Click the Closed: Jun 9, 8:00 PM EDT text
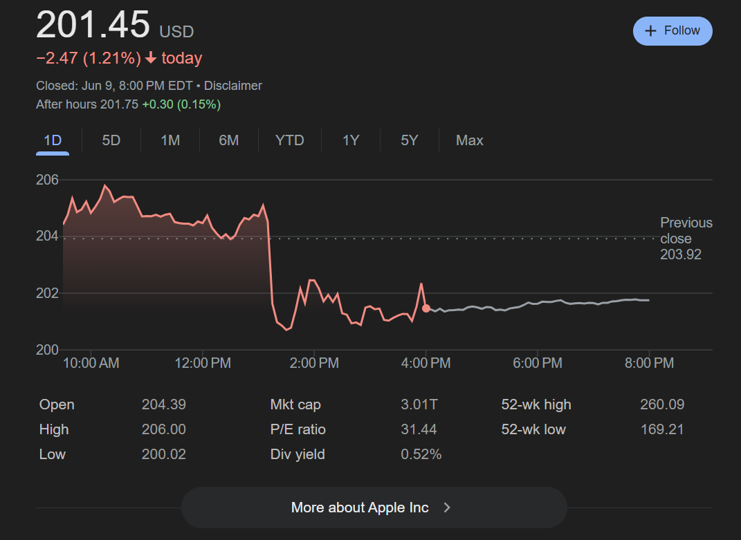 coord(114,86)
